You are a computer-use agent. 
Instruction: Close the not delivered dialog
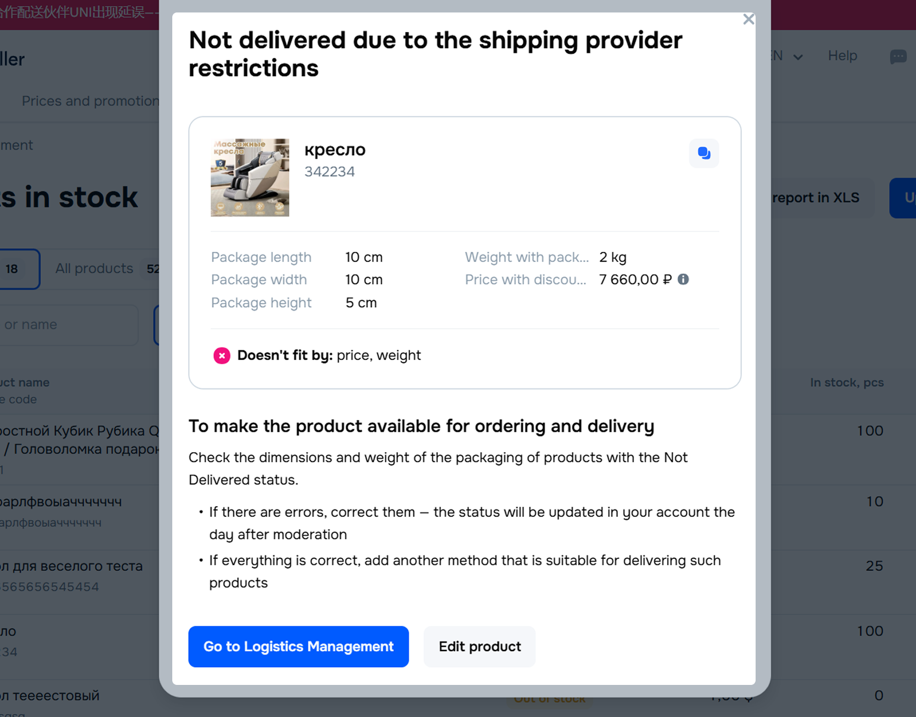[748, 19]
